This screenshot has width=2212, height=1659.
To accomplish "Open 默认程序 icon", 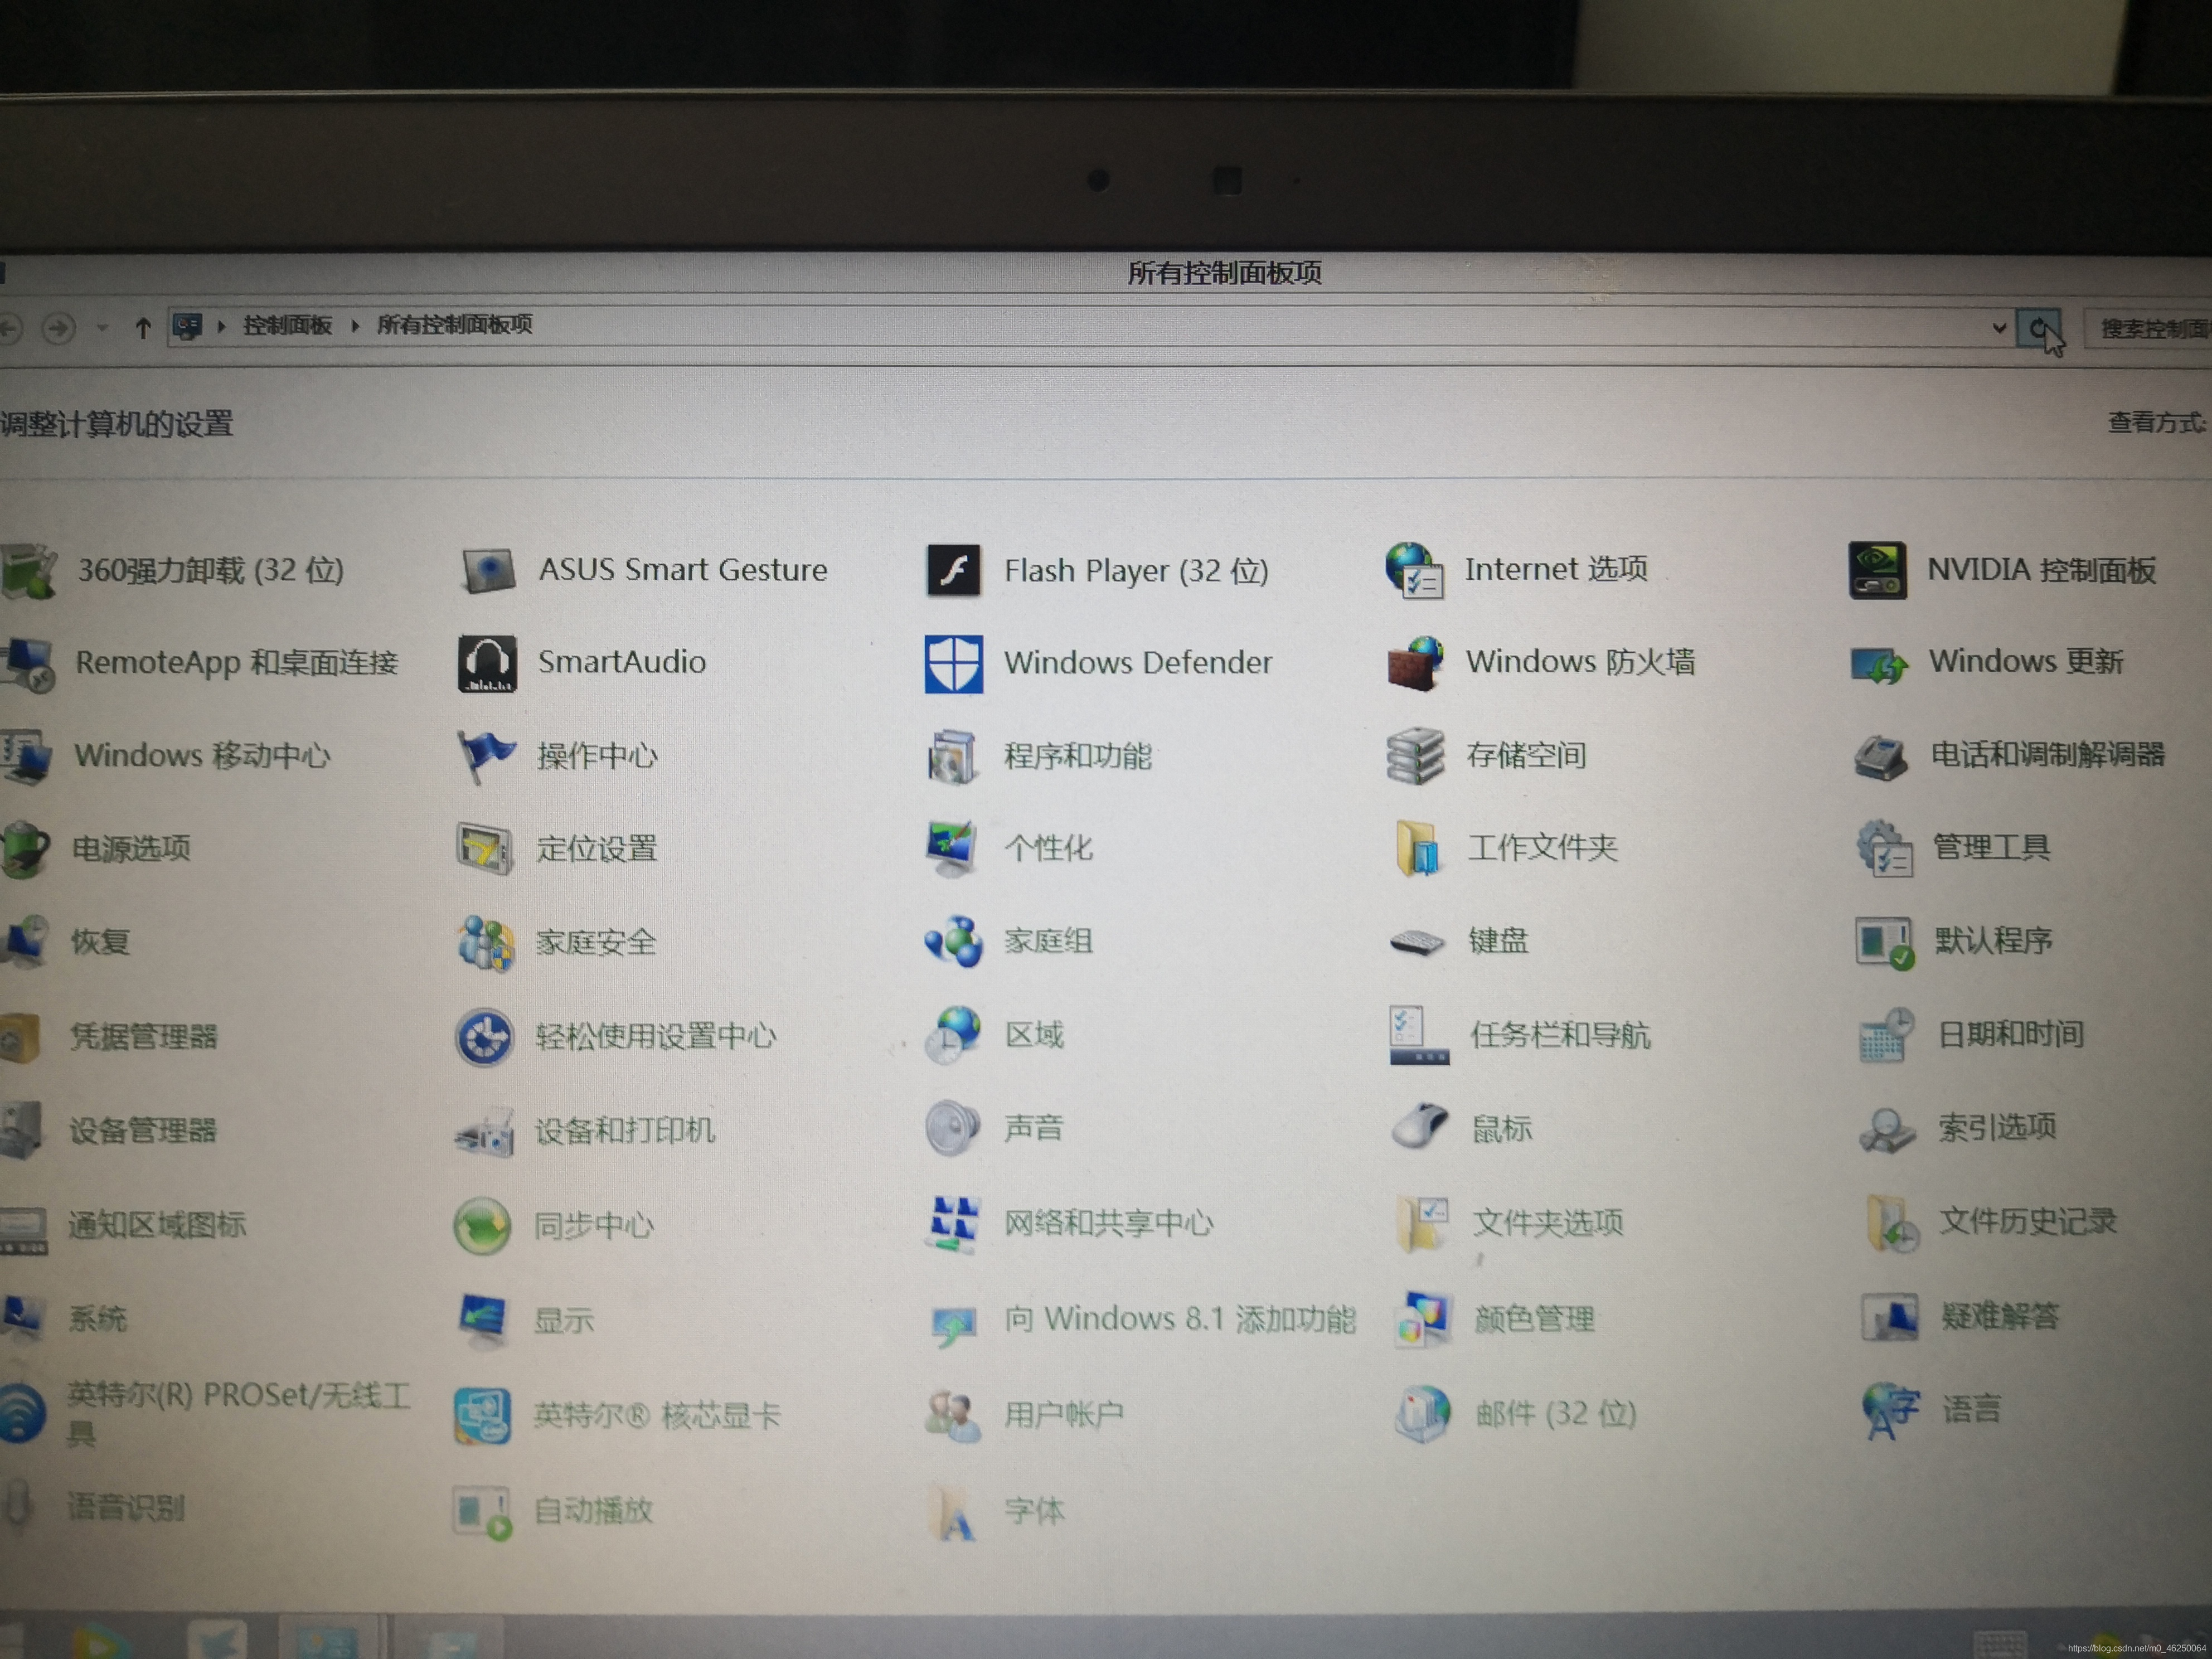I will pos(1885,942).
